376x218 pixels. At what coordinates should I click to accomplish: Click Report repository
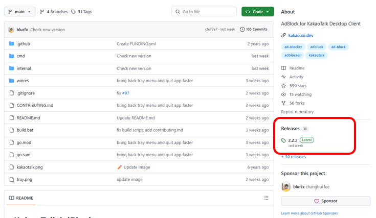[297, 112]
